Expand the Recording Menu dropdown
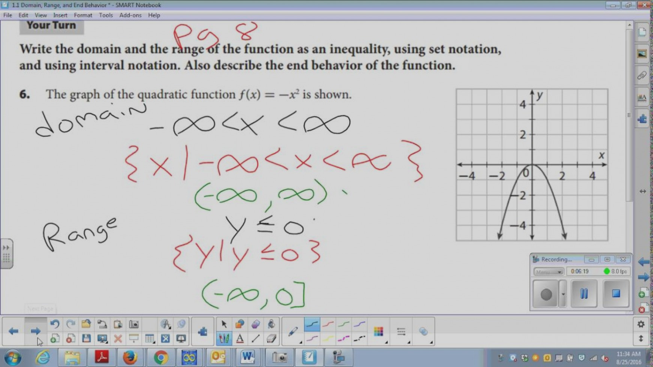653x367 pixels. [549, 272]
